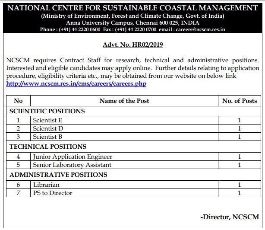Click the No. of Posts column header
The width and height of the screenshot is (265, 230).
240,101
